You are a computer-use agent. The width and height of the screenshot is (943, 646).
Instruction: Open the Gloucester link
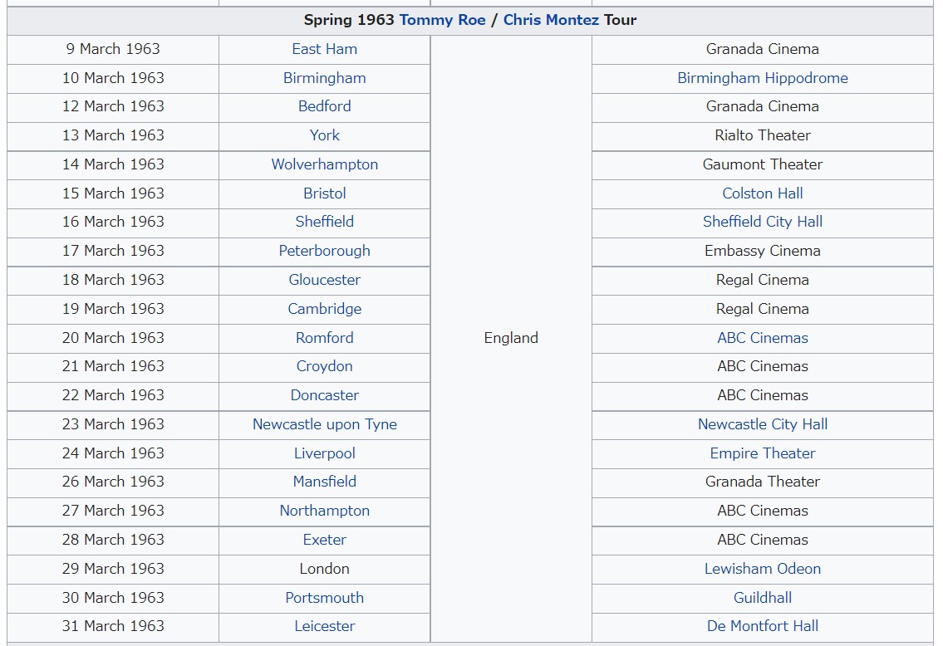tap(325, 280)
